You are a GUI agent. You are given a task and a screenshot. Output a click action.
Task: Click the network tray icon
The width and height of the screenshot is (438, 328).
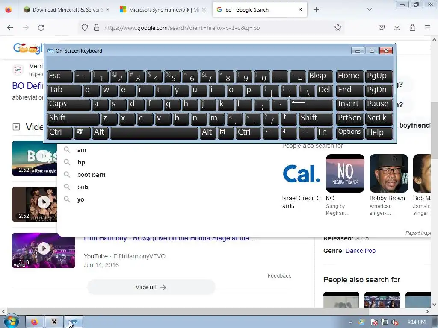[385, 322]
